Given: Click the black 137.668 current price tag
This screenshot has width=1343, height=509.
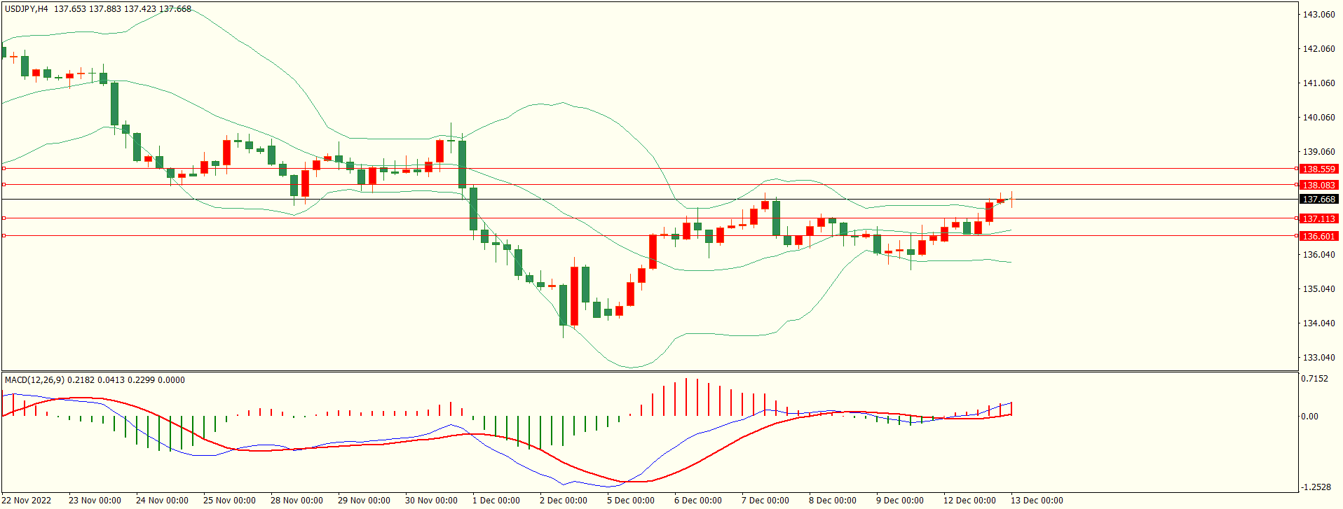Looking at the screenshot, I should (x=1318, y=200).
